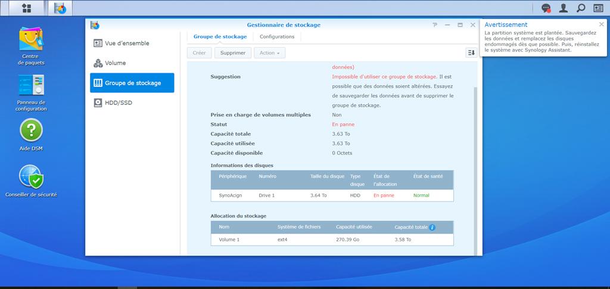Expand the Action dropdown menu
This screenshot has height=289, width=610.
pyautogui.click(x=269, y=53)
